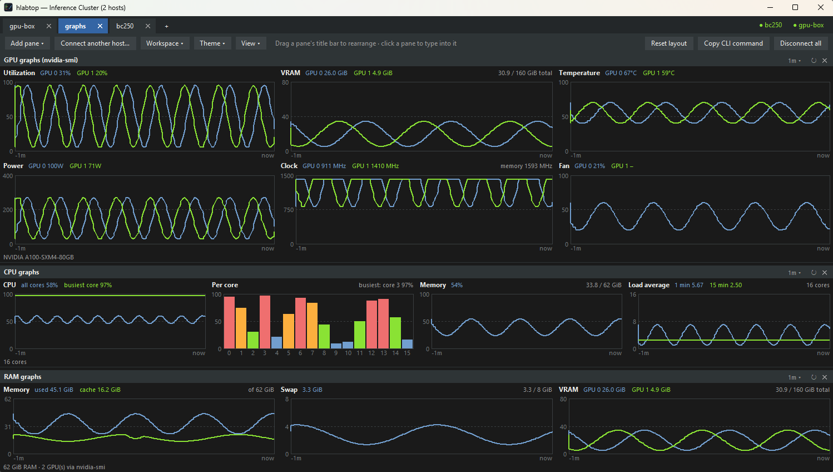The image size is (833, 472).
Task: Refresh the GPU graphs pane
Action: (x=814, y=61)
